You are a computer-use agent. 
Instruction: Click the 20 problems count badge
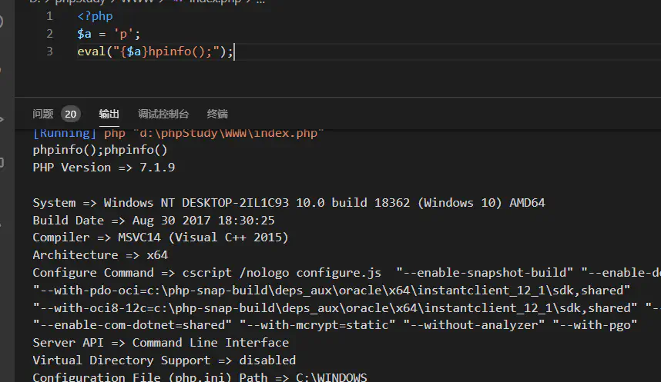click(70, 114)
